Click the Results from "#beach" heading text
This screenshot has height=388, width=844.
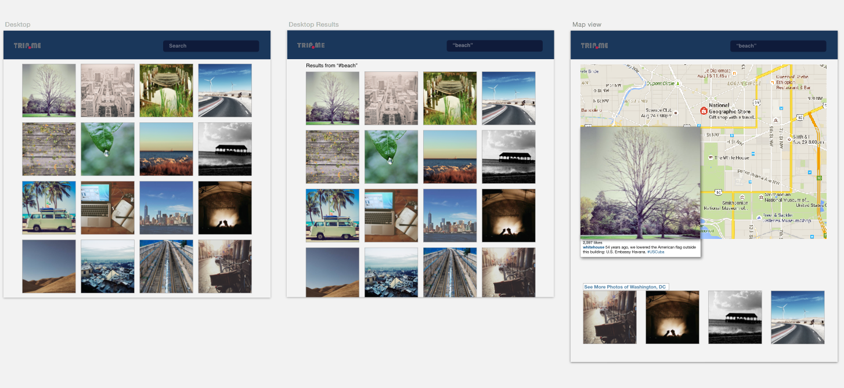tap(331, 66)
